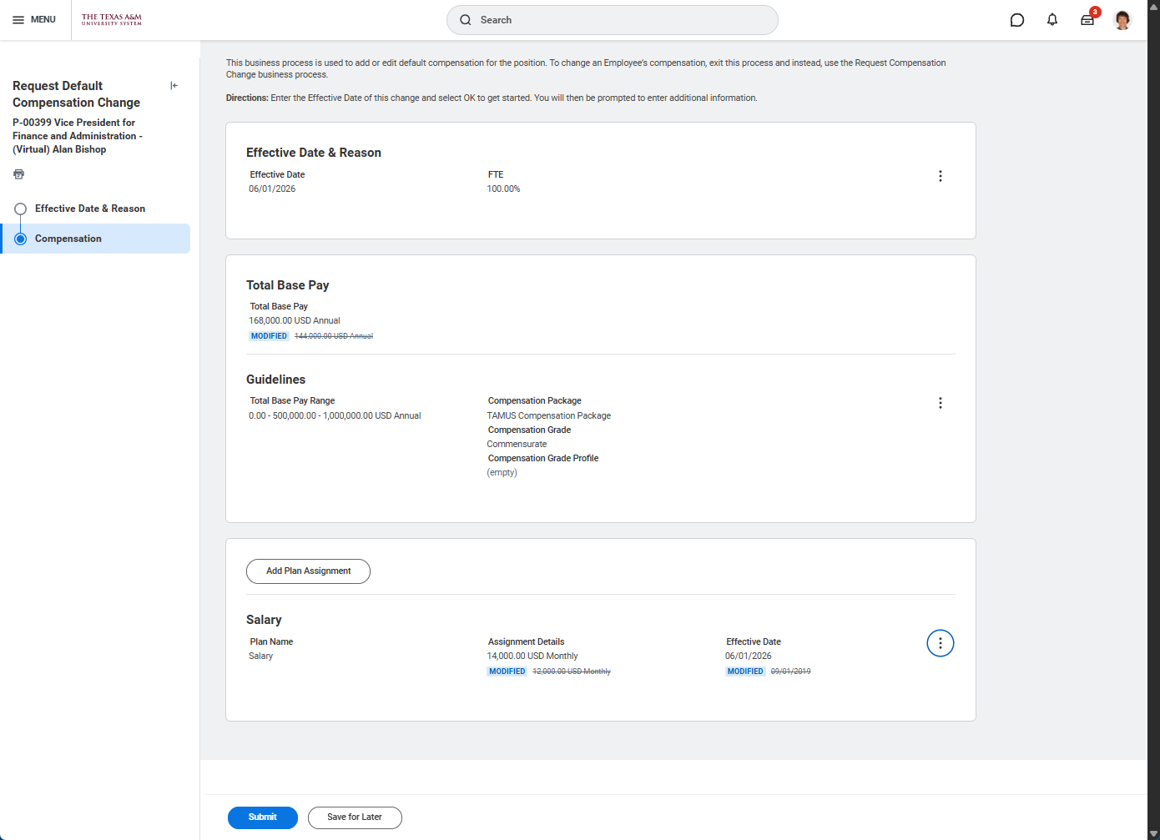The height and width of the screenshot is (840, 1160).
Task: Click Save for Later button
Action: point(355,817)
